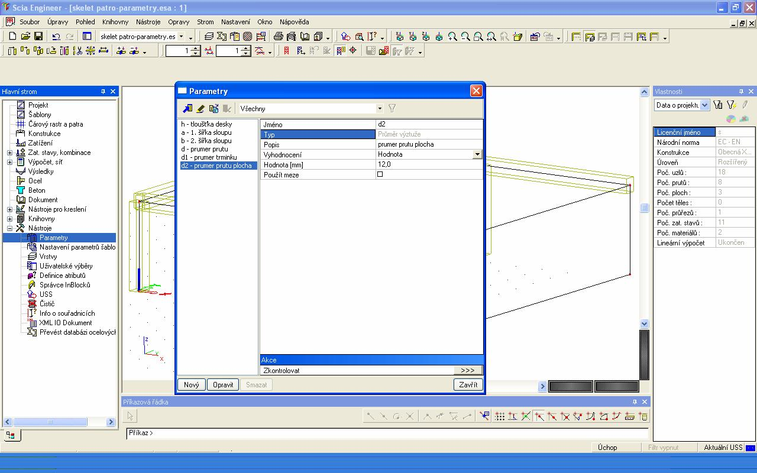
Task: Open the Úpravy menu
Action: point(58,22)
